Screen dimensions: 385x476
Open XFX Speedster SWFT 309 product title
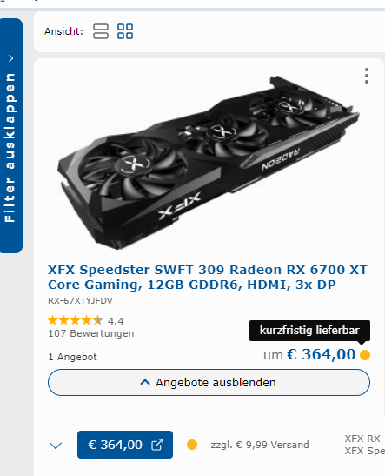coord(208,277)
